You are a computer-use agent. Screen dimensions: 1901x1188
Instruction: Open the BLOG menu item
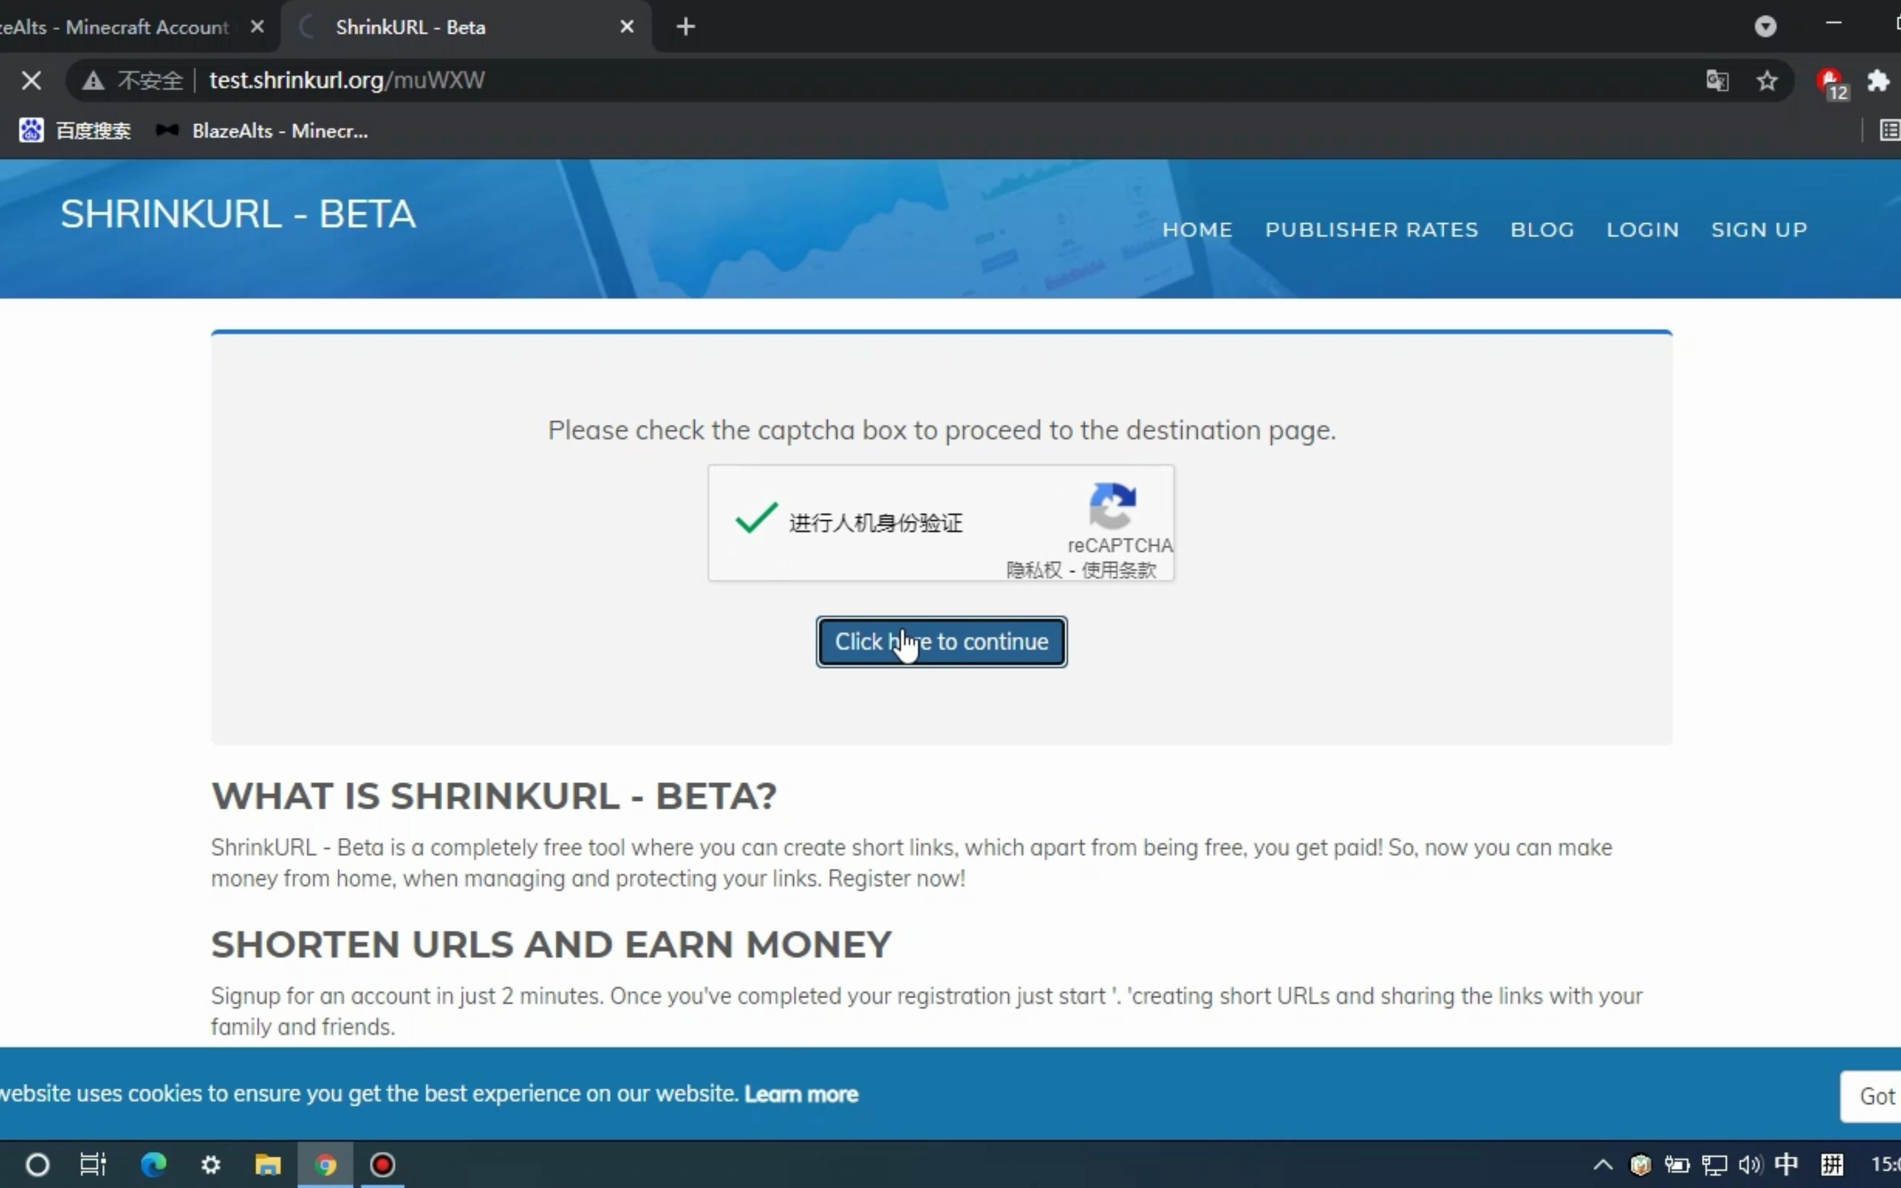1542,229
